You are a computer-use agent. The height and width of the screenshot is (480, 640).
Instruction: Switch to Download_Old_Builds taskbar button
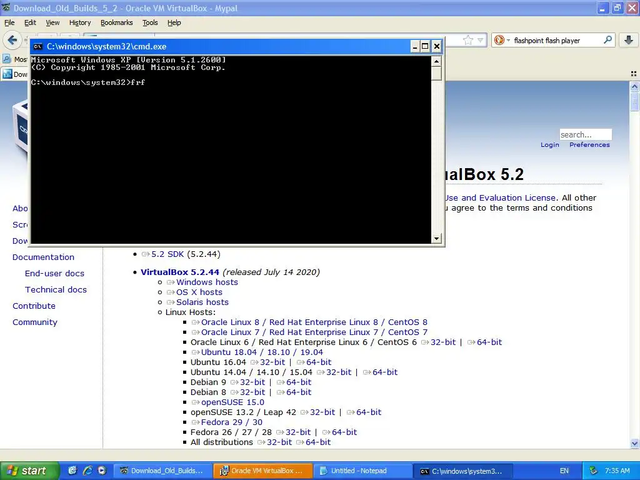click(x=162, y=471)
